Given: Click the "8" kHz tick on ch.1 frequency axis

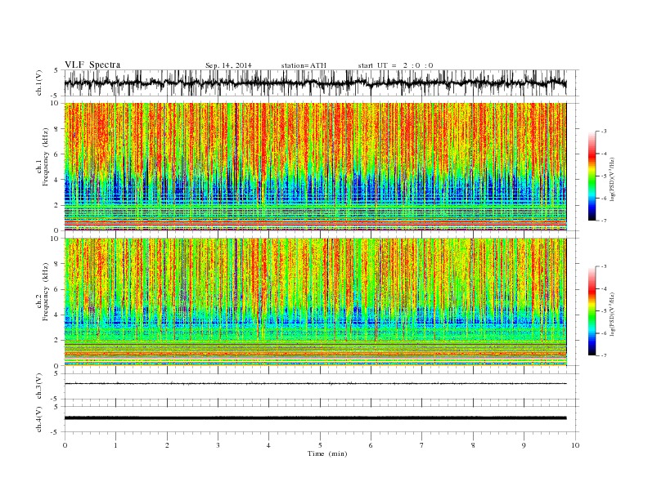Looking at the screenshot, I should coord(57,129).
